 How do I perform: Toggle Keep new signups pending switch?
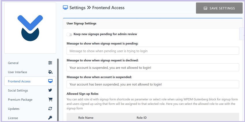(69, 34)
